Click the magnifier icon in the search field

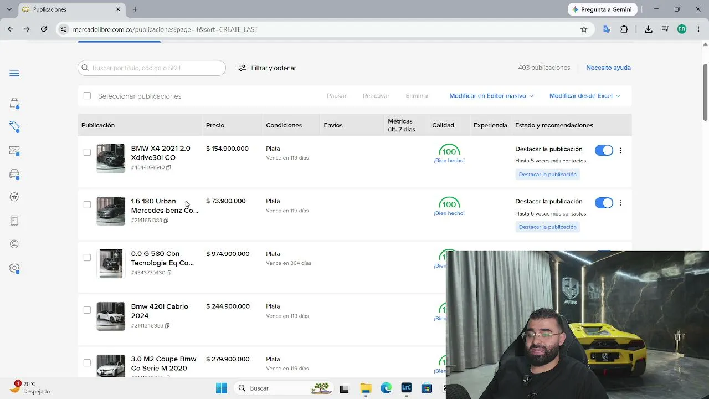pos(85,68)
